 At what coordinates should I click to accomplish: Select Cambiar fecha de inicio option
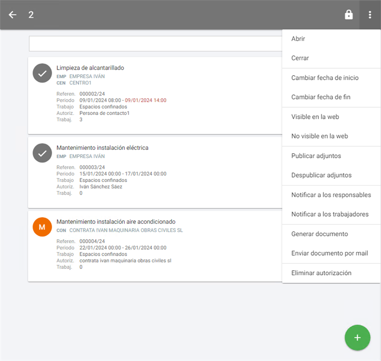[x=325, y=78]
